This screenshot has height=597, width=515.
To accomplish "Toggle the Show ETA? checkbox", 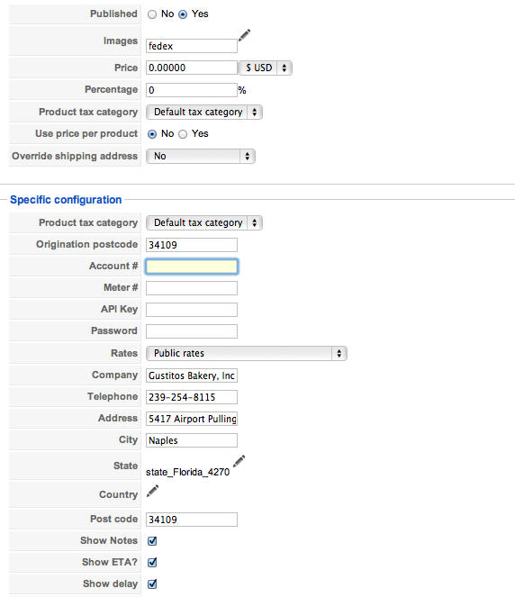I will (152, 562).
